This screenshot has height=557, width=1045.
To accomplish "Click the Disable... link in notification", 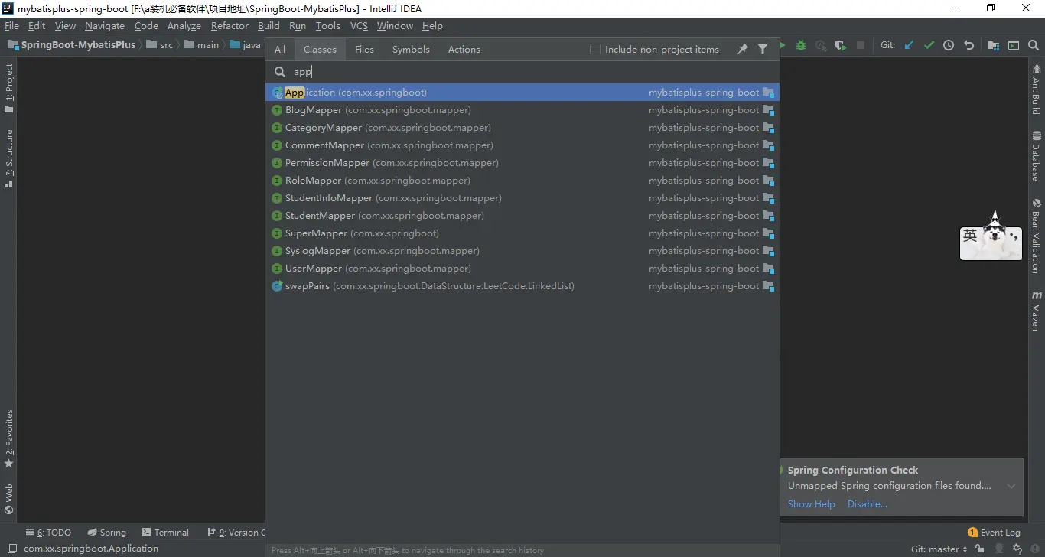I will tap(868, 504).
